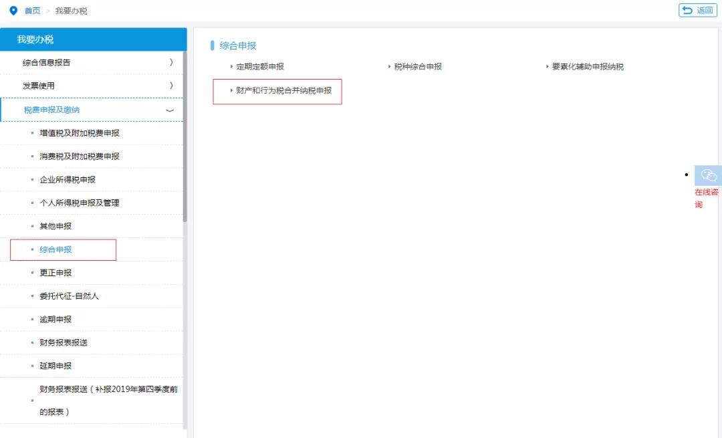This screenshot has height=438, width=722.
Task: Open 税种综合申报 link
Action: (x=418, y=67)
